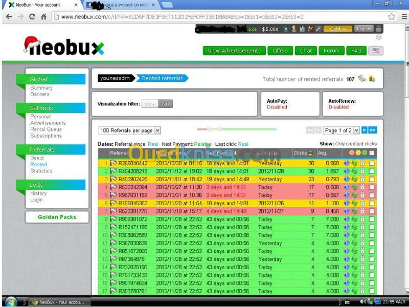Viewport: 409px width, 307px height.
Task: Set Visualization Filter to Yes
Action: click(x=150, y=104)
